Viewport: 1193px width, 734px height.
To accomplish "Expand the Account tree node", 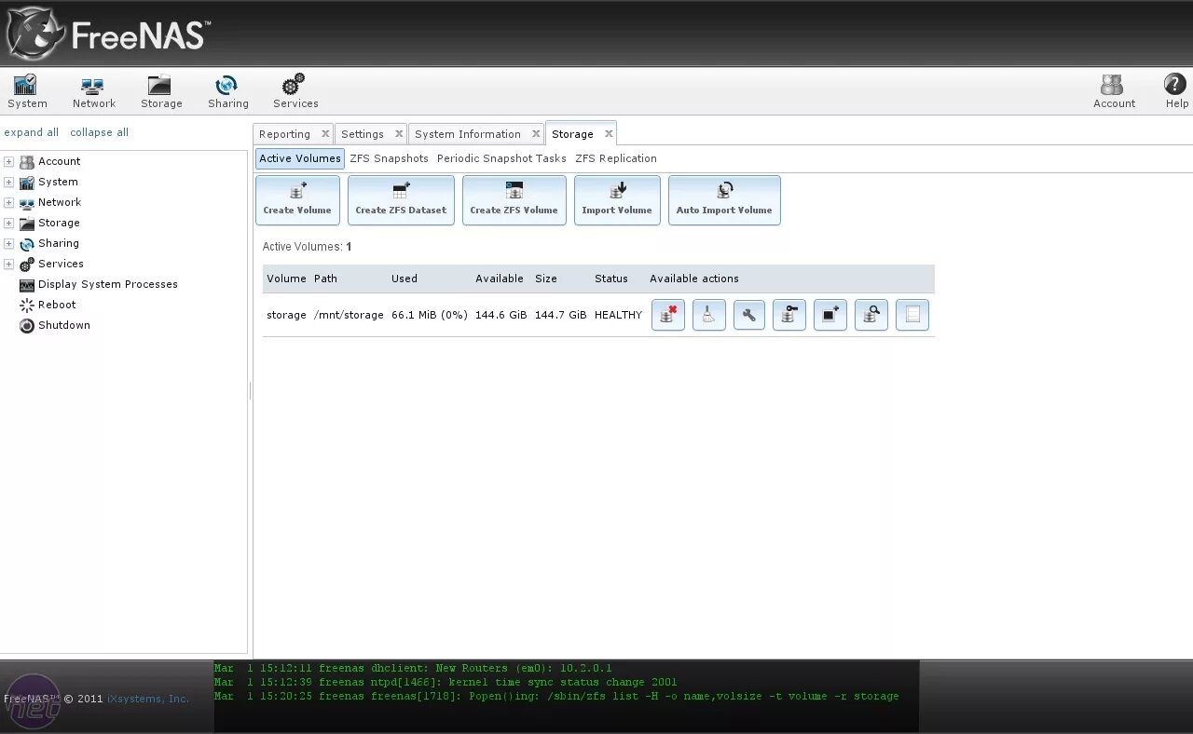I will (8, 161).
